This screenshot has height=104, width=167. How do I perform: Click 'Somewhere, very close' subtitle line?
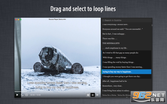pos(113,86)
